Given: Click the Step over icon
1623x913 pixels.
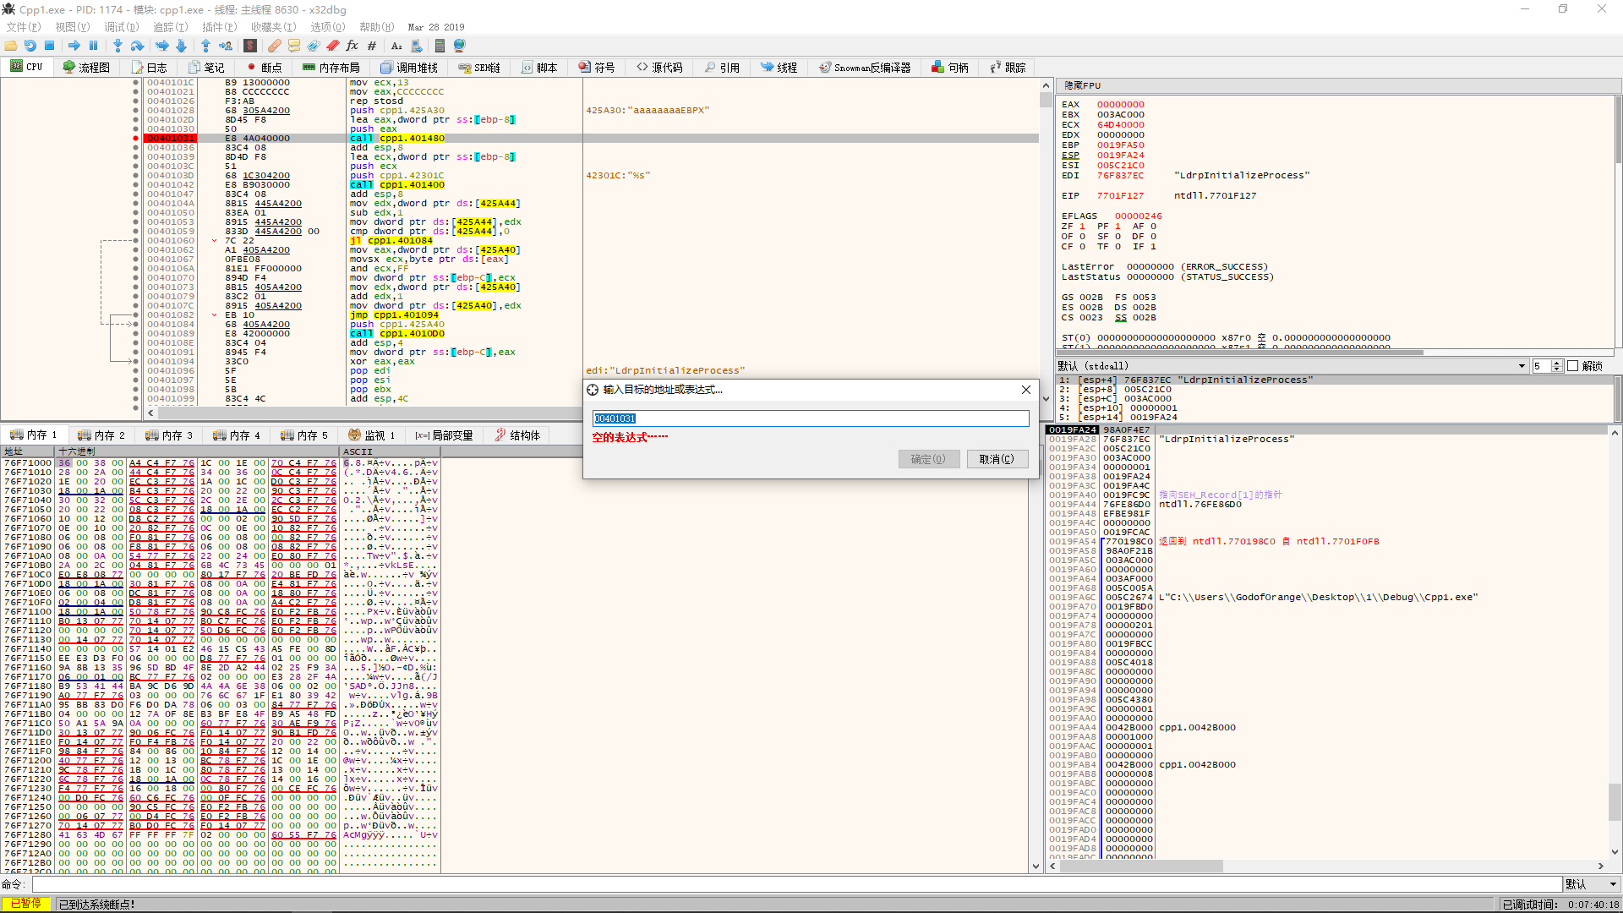Looking at the screenshot, I should coord(137,46).
